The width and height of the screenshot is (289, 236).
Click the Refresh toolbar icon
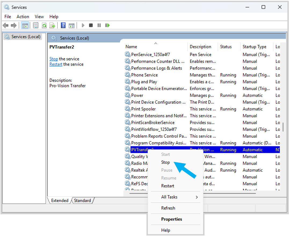[44, 25]
